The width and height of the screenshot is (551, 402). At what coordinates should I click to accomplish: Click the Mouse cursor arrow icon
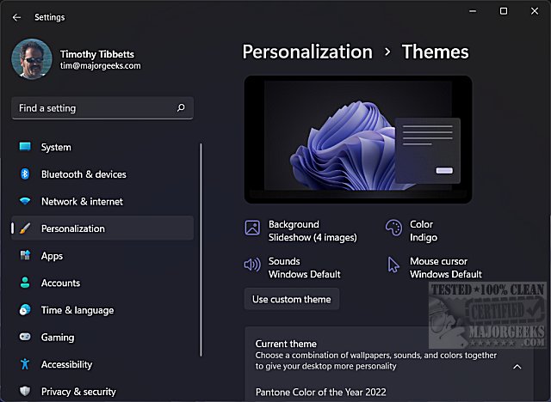(393, 265)
